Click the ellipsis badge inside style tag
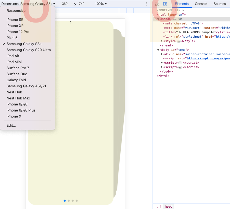Screen dimensions: 230x209 179,41
